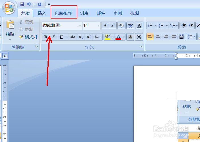200x142 pixels.
Task: Open the 字体 dialog launcher
Action: click(x=141, y=47)
